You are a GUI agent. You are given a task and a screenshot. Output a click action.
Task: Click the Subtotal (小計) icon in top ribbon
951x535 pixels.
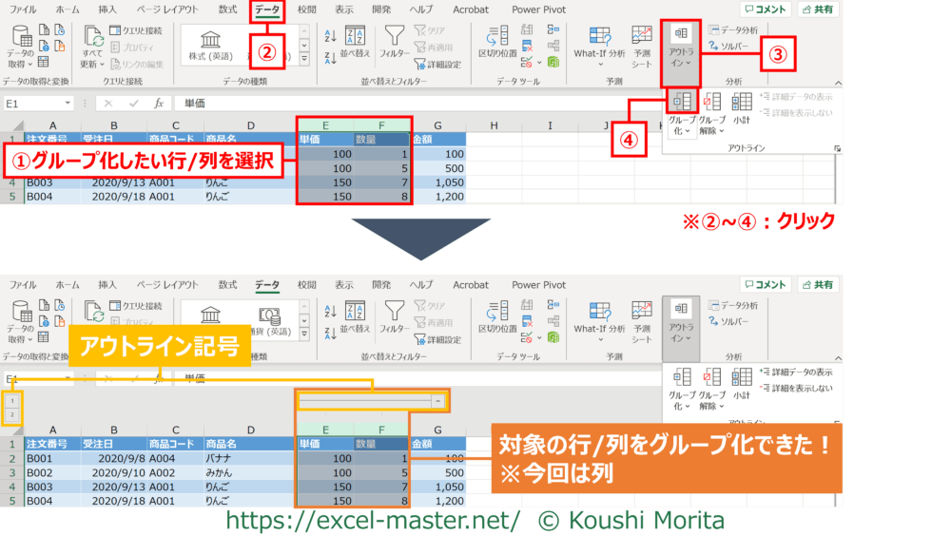coord(742,103)
